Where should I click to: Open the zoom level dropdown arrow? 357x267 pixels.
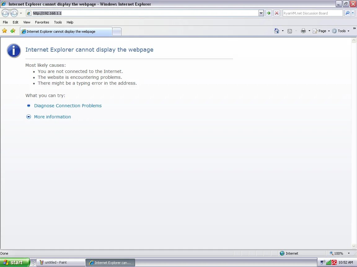(349, 253)
